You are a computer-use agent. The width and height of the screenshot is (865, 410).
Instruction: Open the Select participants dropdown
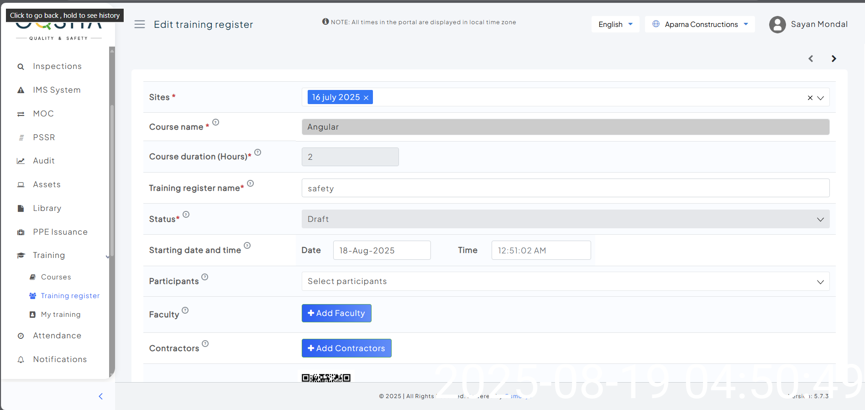tap(565, 281)
